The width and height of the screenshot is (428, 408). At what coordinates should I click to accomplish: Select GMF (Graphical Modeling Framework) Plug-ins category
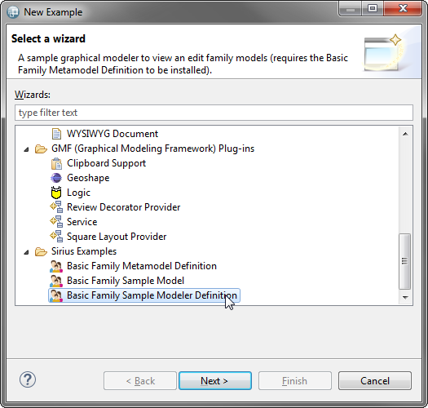tap(153, 149)
